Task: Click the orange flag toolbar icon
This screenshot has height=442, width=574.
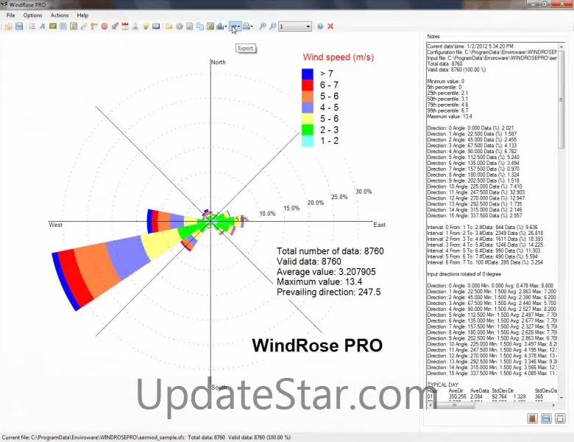Action: pyautogui.click(x=93, y=27)
